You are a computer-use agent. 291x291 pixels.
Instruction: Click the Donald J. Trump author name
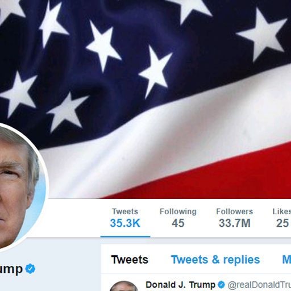[180, 285]
